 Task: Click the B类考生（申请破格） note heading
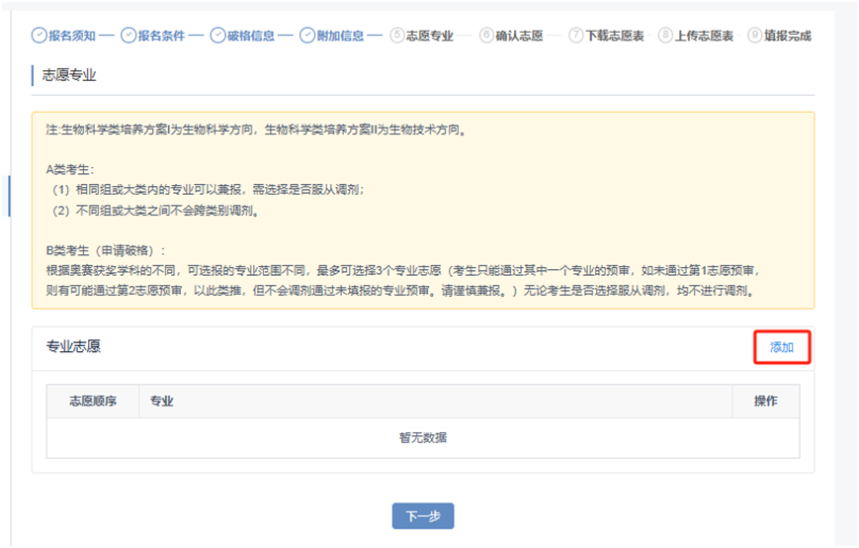point(106,250)
